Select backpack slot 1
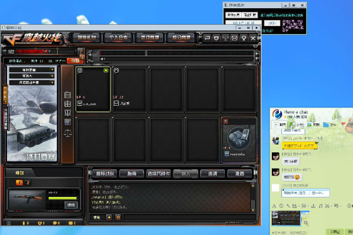The height and width of the screenshot is (235, 353). click(19, 183)
